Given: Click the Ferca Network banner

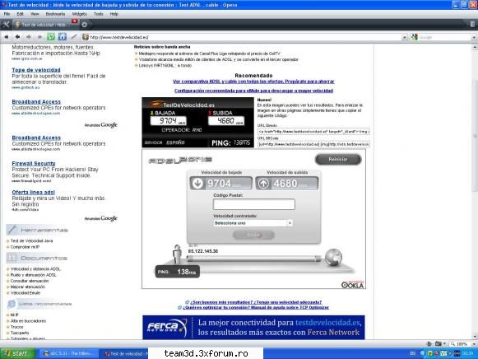Looking at the screenshot, I should click(x=253, y=327).
